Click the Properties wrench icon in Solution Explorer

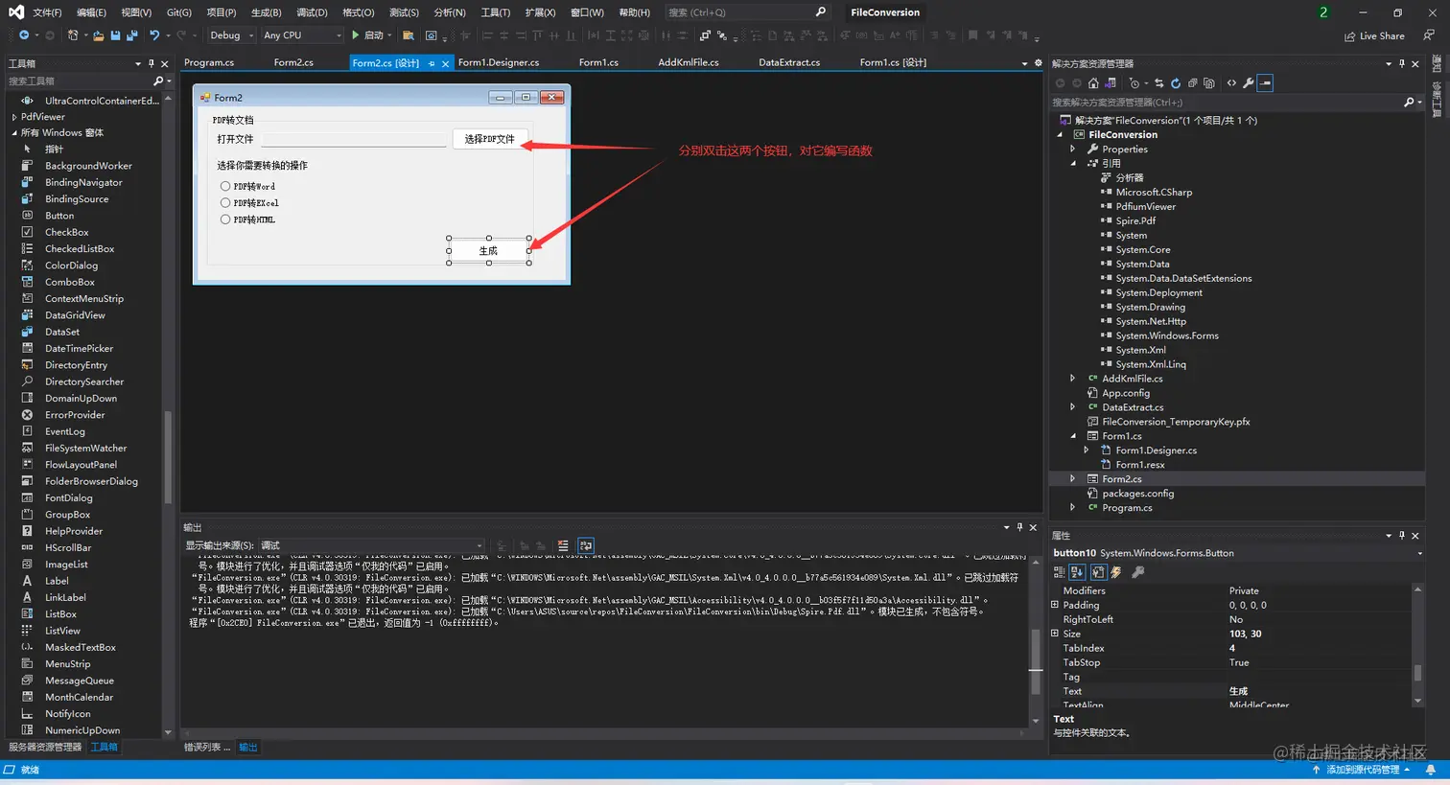[1248, 83]
